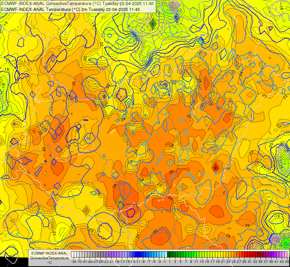Image resolution: width=290 pixels, height=267 pixels.
Task: Click the -1 value on the legend scale
Action: tap(164, 262)
